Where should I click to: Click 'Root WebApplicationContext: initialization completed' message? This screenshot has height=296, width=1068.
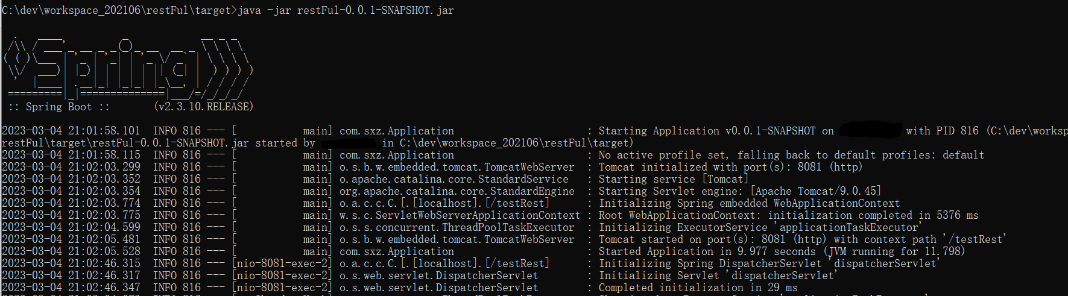pos(788,215)
